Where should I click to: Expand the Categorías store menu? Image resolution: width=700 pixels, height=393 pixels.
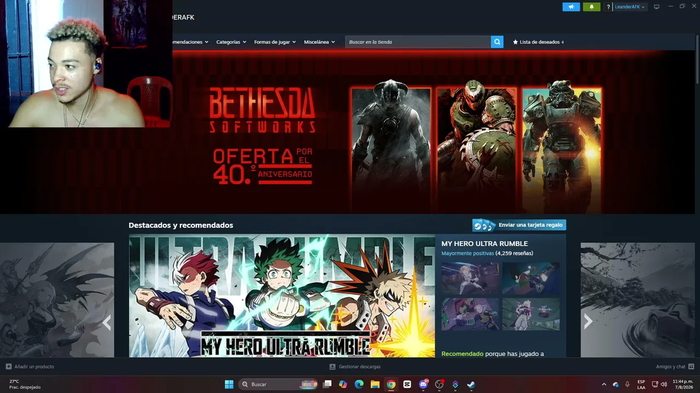click(231, 42)
